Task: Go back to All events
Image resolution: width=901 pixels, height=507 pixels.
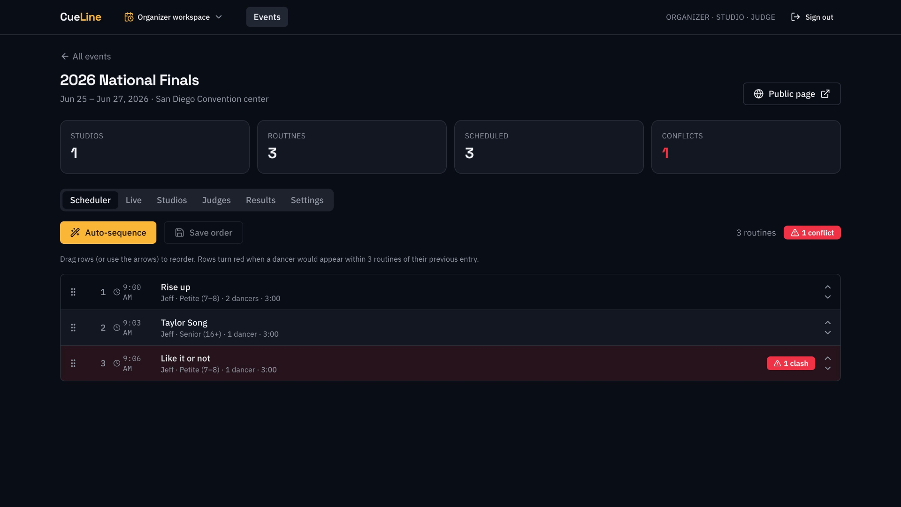Action: pos(86,56)
